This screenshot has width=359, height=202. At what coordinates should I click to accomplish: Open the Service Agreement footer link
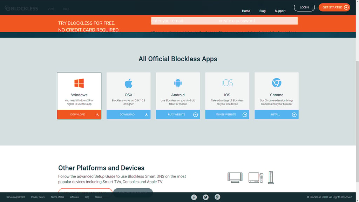[x=16, y=197]
